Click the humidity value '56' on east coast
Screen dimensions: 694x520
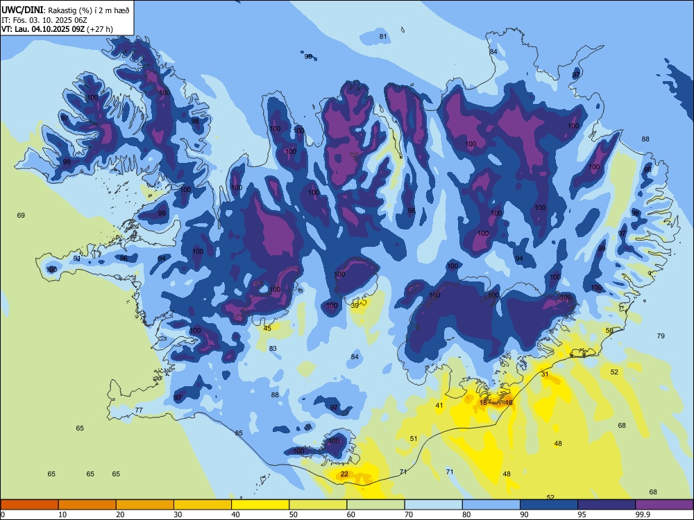pos(609,330)
